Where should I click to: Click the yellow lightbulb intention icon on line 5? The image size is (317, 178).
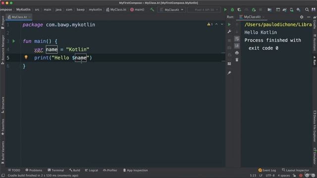pyautogui.click(x=26, y=57)
